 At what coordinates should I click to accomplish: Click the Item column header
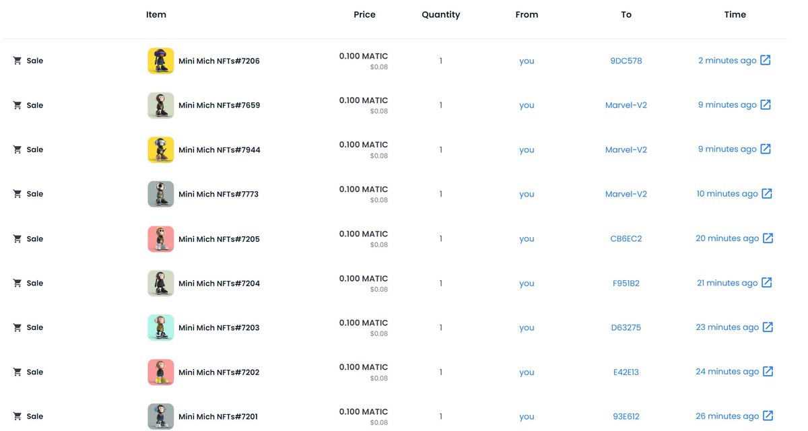point(156,14)
